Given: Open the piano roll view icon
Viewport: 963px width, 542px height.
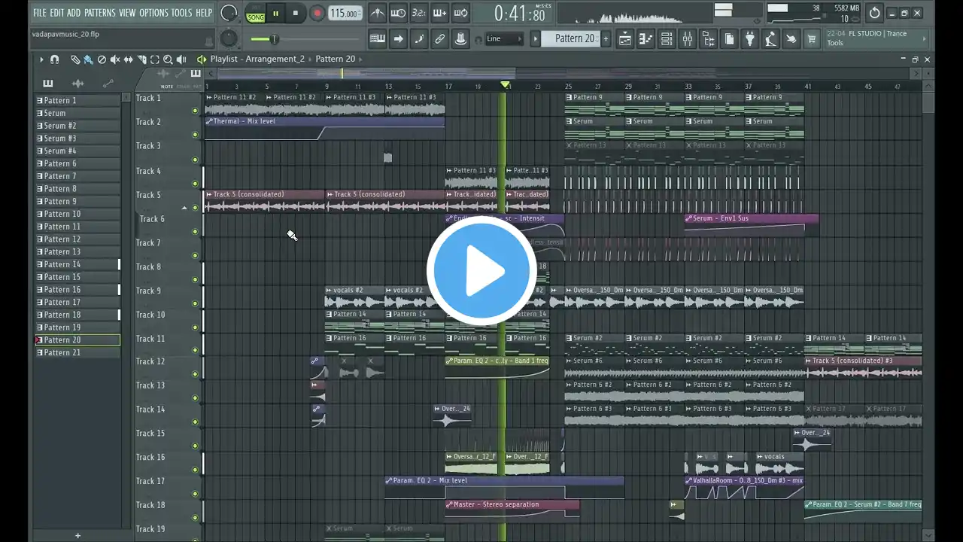Looking at the screenshot, I should [646, 39].
